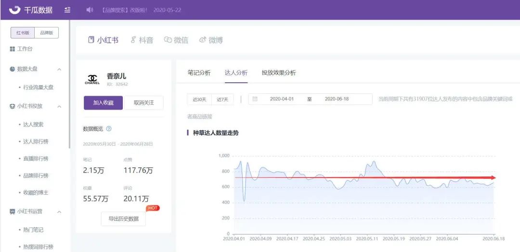Click the 微信 platform icon
Image resolution: width=520 pixels, height=252 pixels.
[168, 40]
